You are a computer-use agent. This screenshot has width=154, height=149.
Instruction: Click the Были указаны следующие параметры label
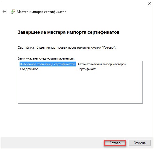(46, 58)
